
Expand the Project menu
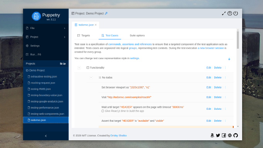pyautogui.click(x=46, y=37)
